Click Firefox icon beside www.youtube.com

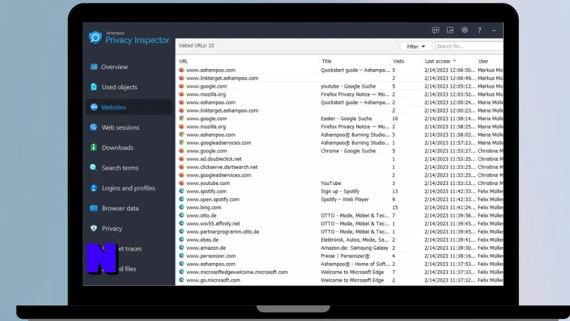pos(181,183)
